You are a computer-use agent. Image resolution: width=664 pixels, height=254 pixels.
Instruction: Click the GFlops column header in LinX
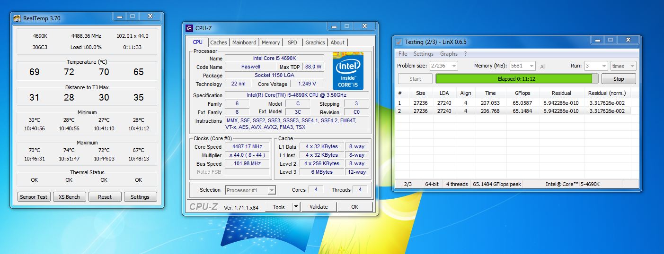coord(522,93)
